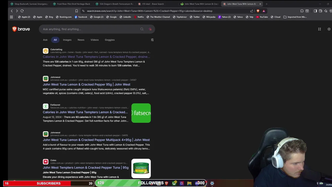Open File Explorer folder in the taskbar
This screenshot has height=187, width=332.
click(189, 183)
